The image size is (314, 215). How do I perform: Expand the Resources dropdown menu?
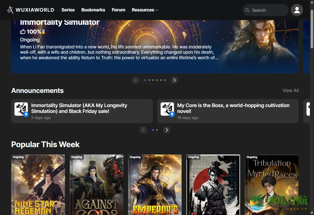pyautogui.click(x=145, y=10)
